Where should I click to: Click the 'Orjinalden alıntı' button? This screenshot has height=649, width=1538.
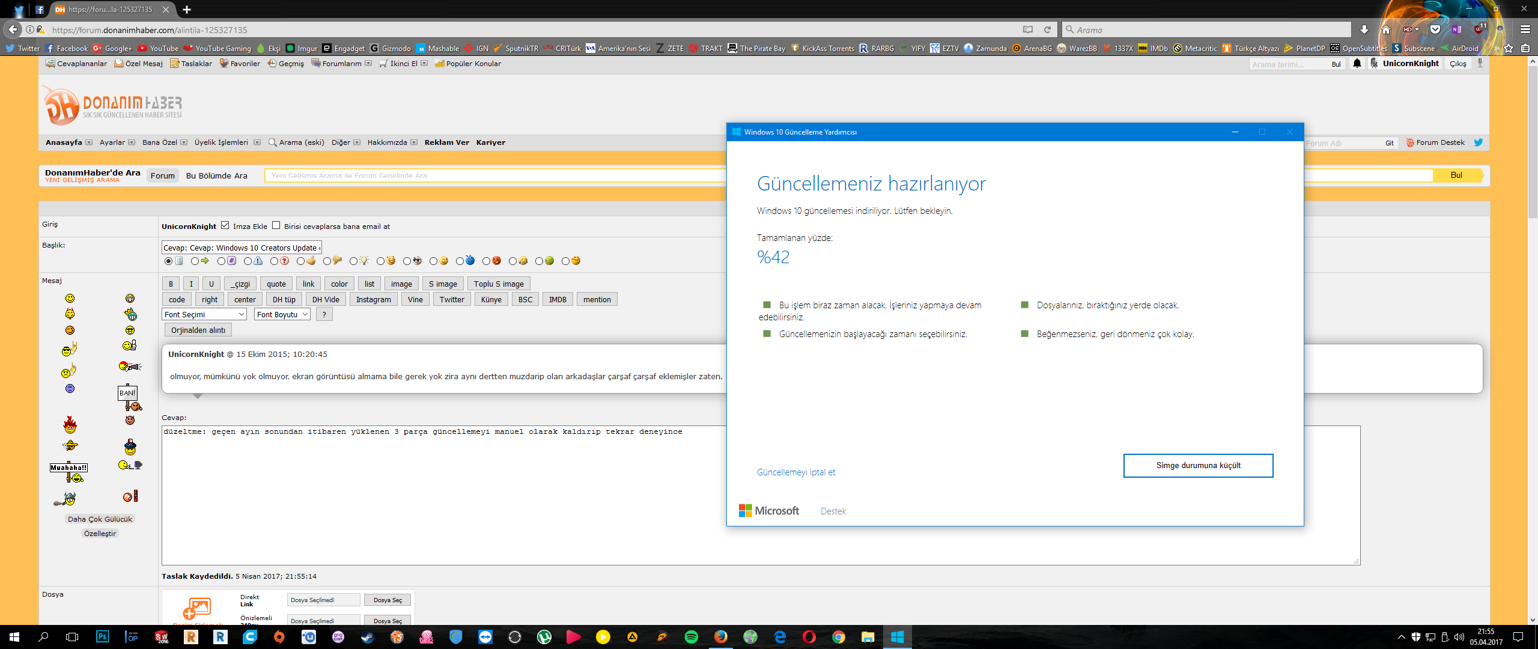pos(198,330)
